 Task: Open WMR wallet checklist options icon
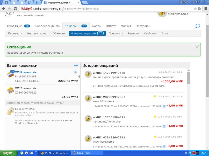point(75,72)
